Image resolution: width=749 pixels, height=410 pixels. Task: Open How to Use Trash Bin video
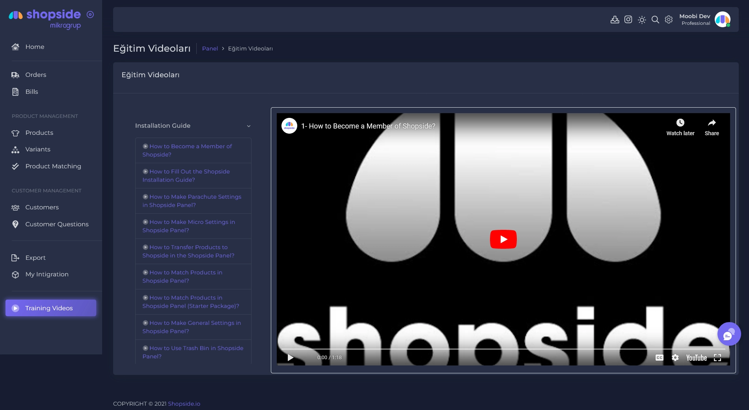pos(193,352)
